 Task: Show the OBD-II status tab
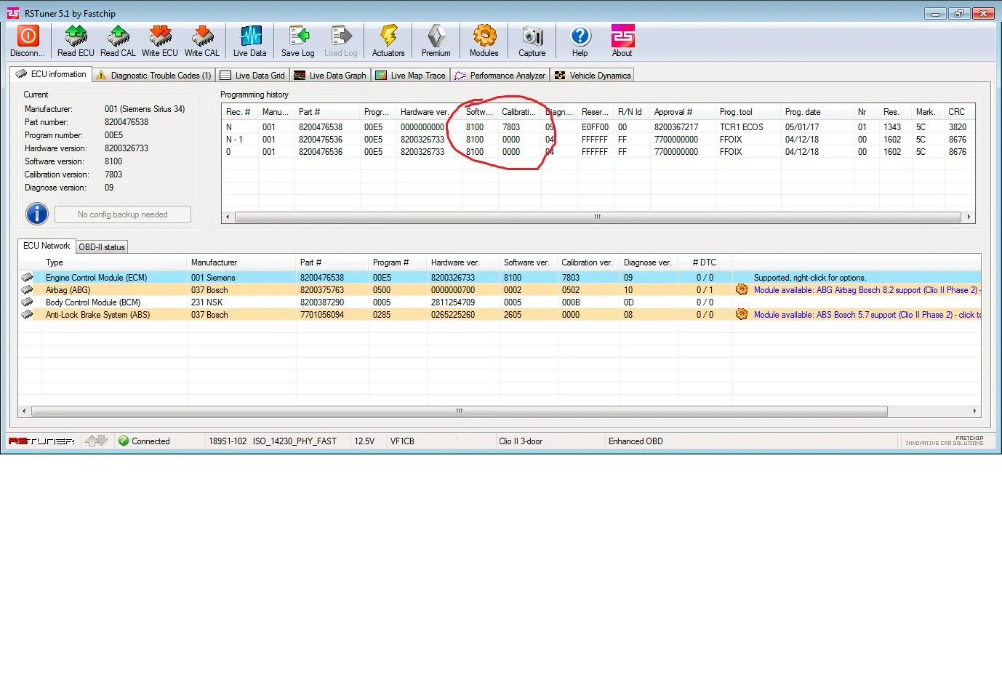click(x=102, y=247)
